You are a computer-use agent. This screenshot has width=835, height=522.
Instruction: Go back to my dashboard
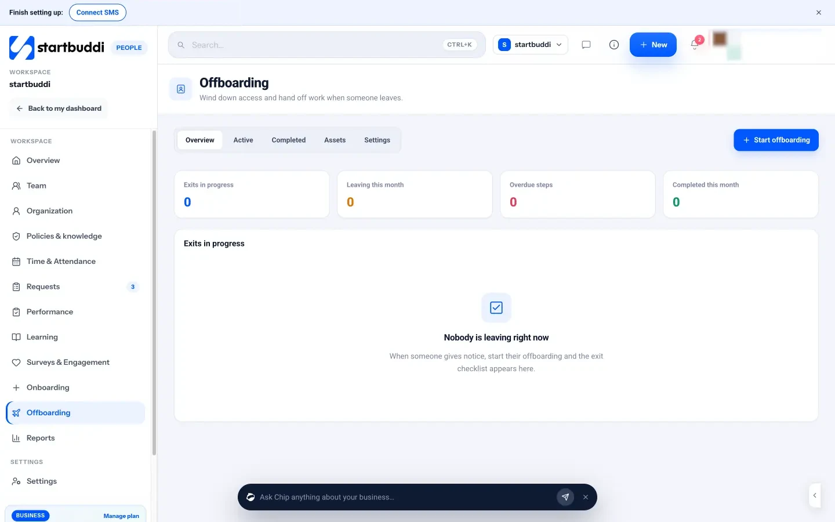(59, 108)
